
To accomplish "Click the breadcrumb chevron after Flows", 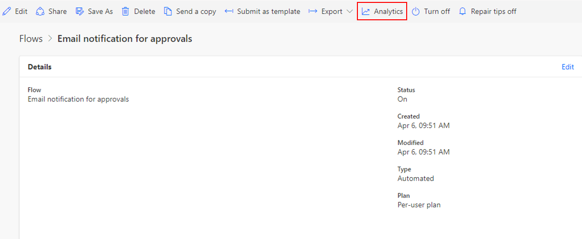I will point(50,39).
